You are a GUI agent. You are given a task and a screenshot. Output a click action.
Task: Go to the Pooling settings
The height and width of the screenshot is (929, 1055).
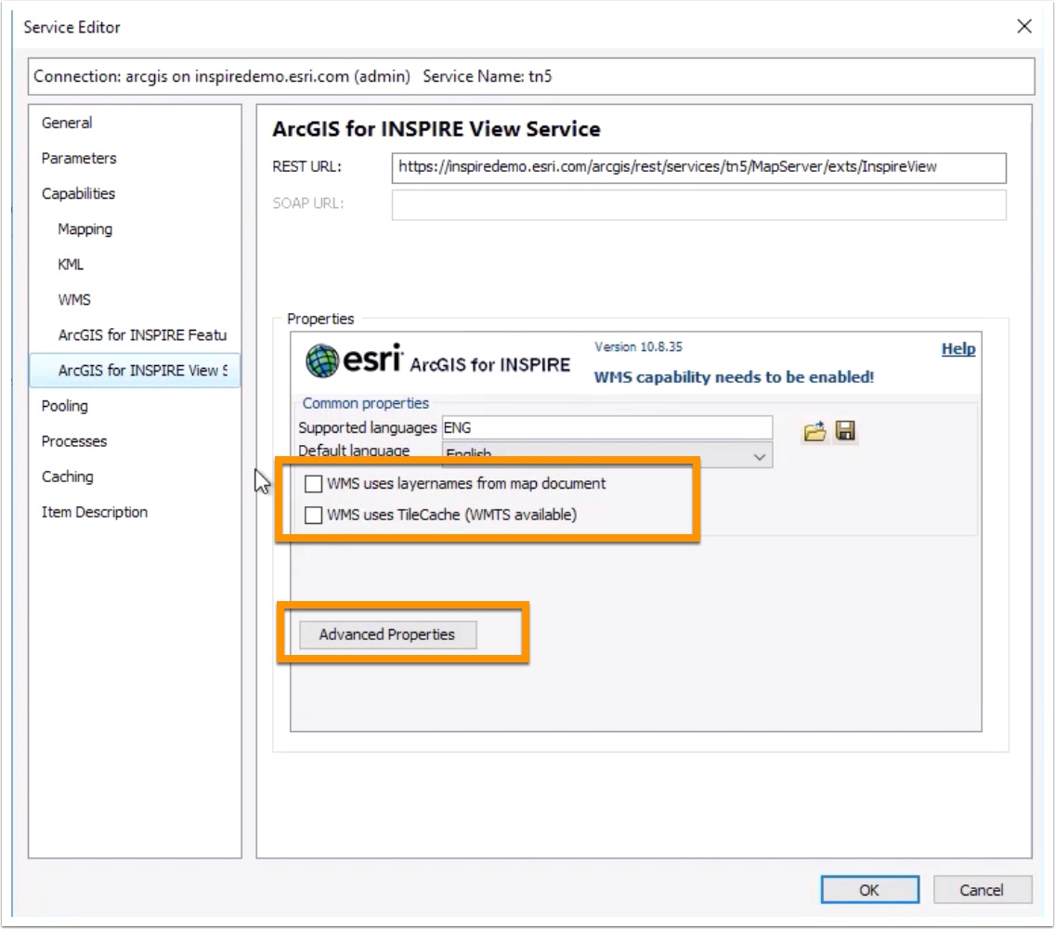(65, 406)
